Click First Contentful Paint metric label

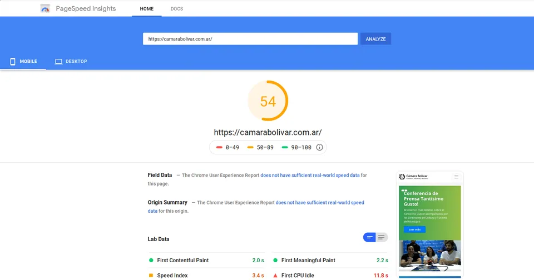pos(183,260)
